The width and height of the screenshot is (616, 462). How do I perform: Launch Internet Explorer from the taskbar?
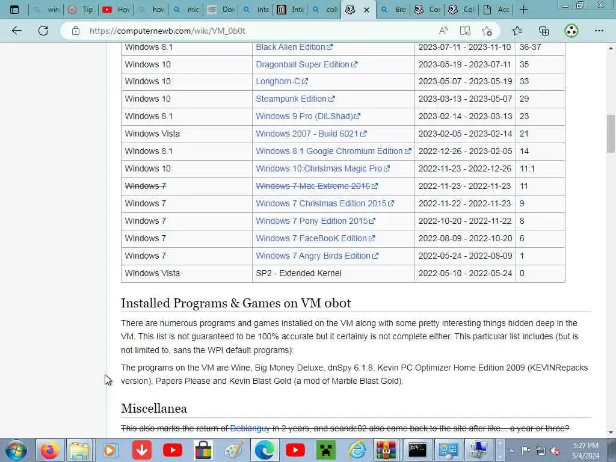pos(356,450)
